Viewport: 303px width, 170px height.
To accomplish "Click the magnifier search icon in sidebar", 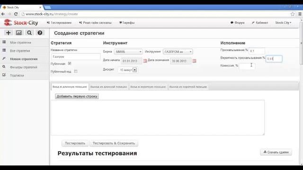I will pos(29,33).
